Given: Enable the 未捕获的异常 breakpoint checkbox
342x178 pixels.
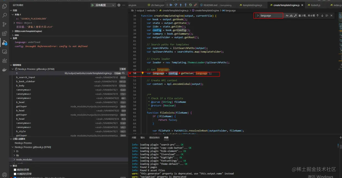Looking at the screenshot, I should click(15, 174).
